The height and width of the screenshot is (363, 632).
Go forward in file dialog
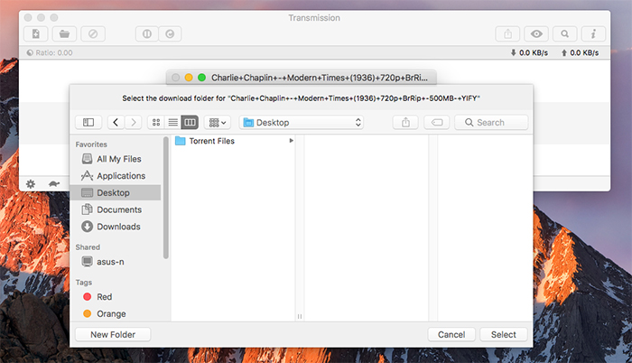(134, 122)
